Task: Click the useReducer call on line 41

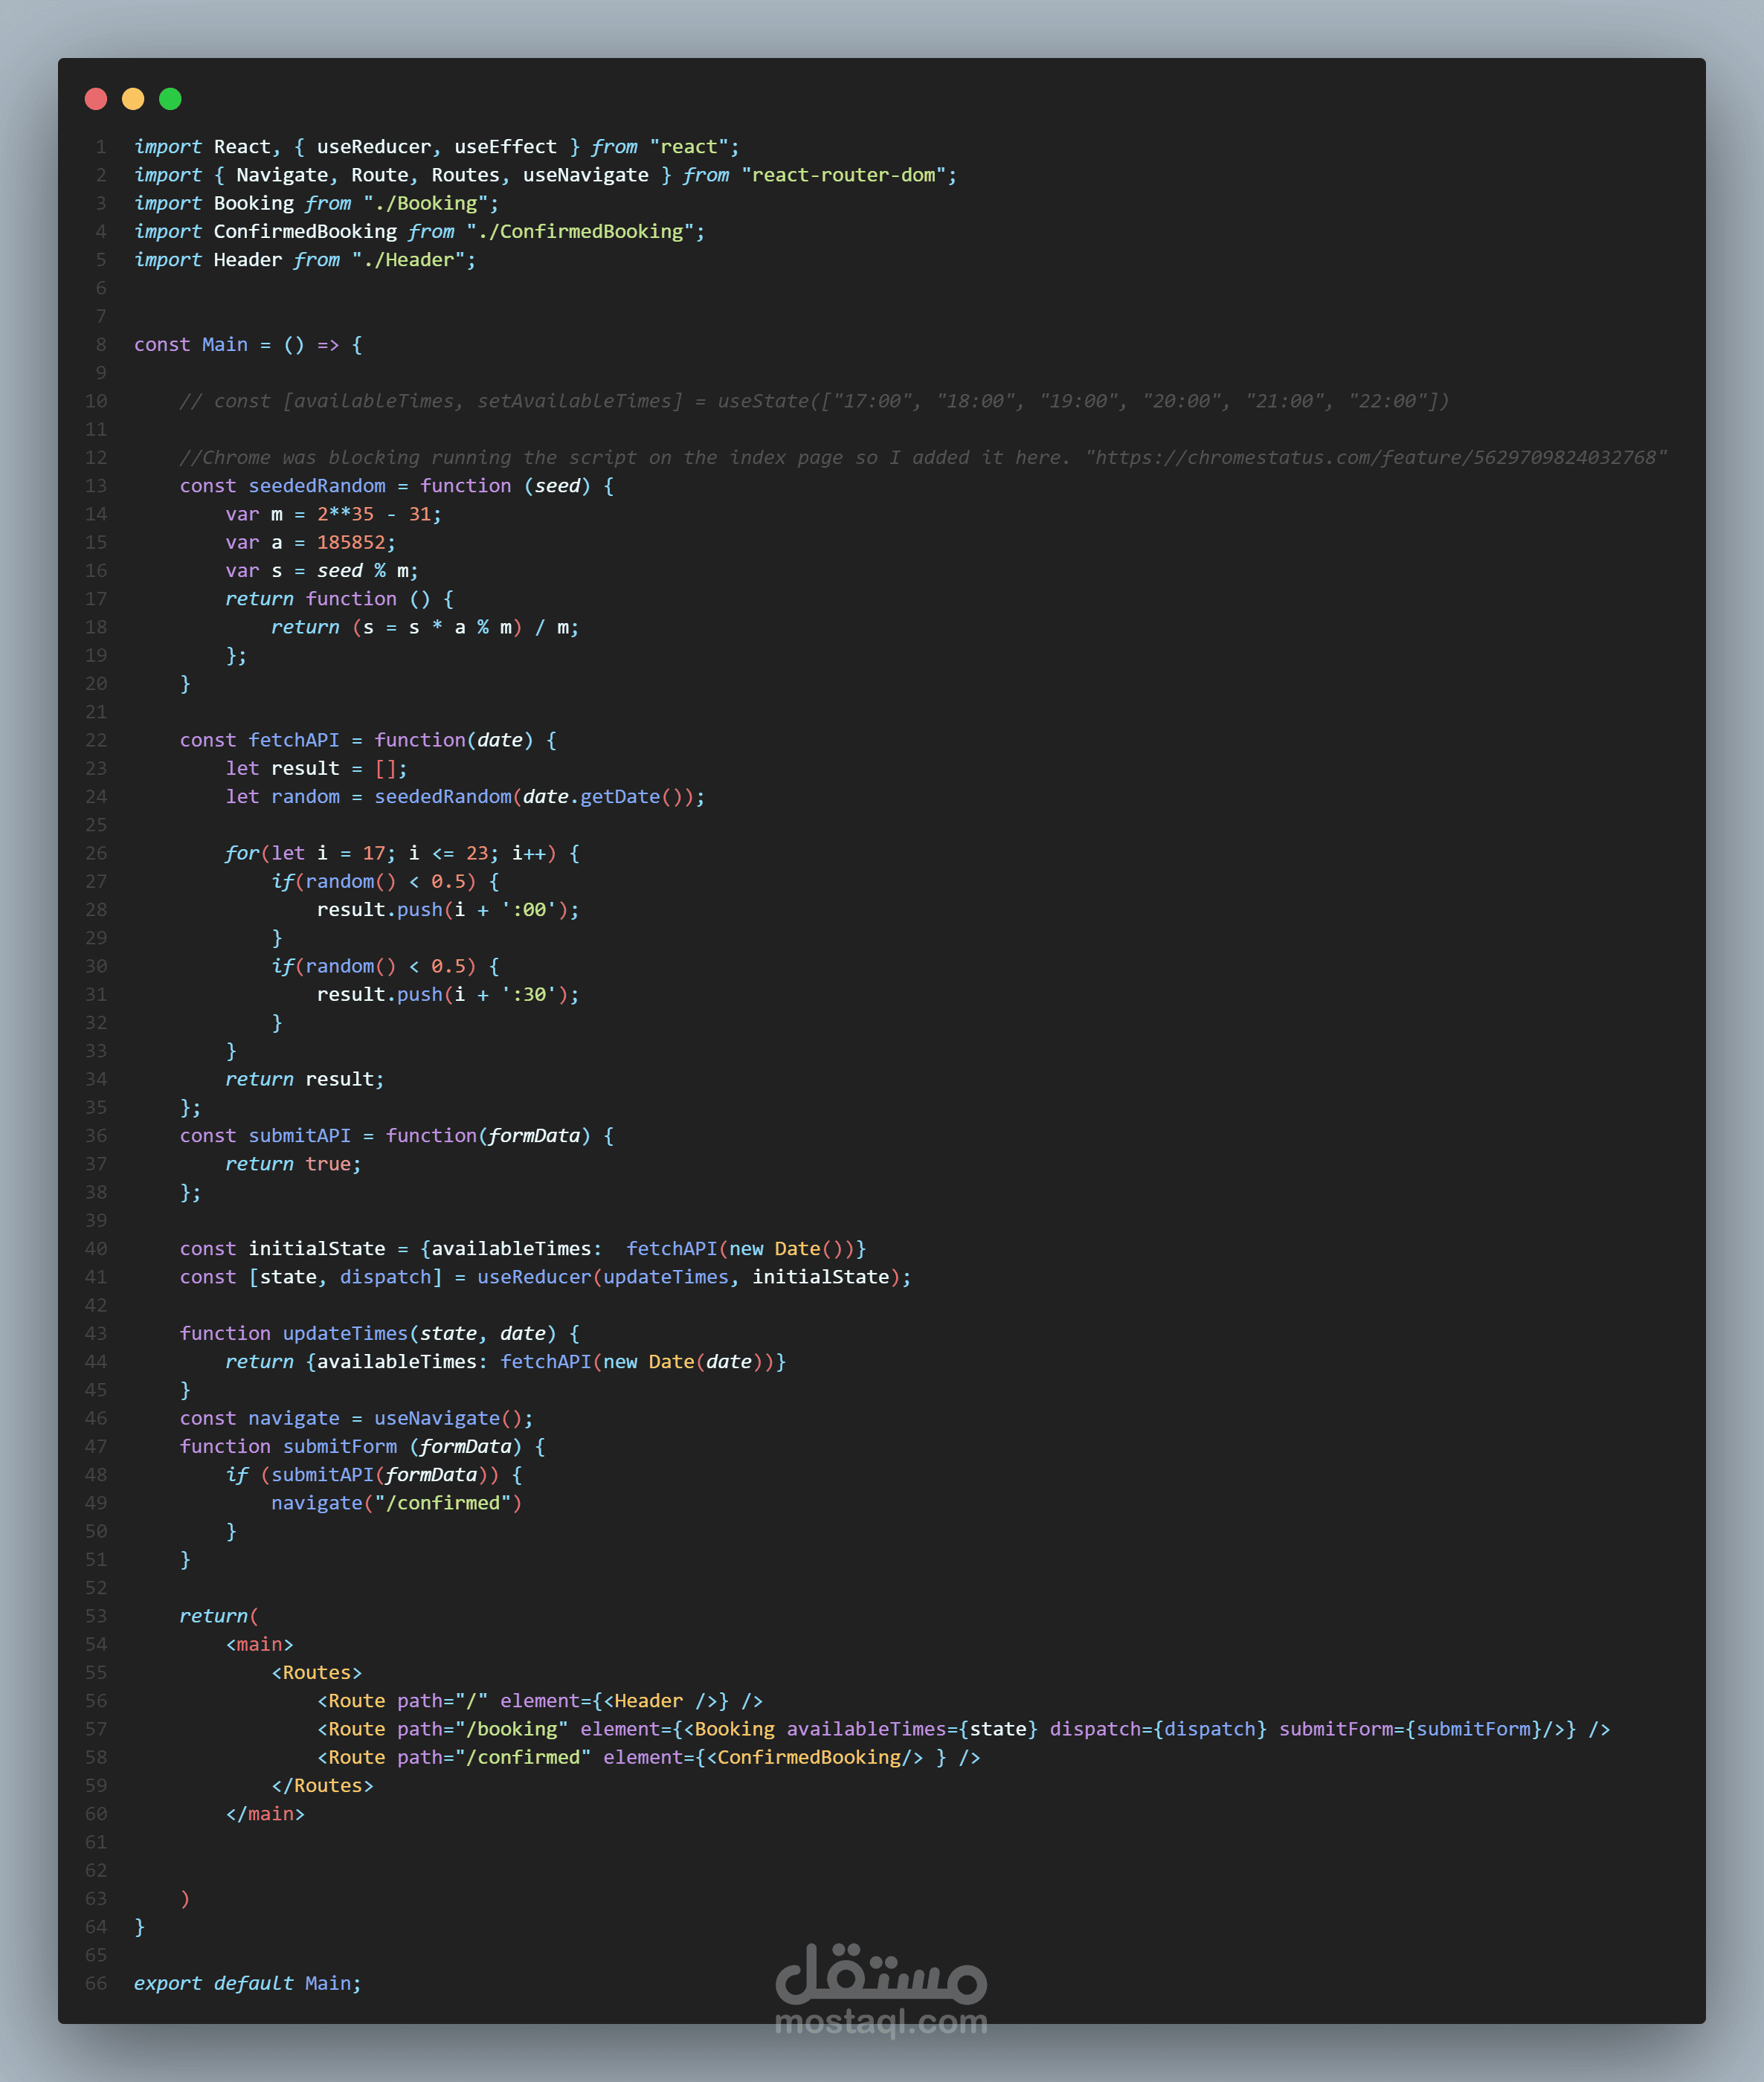Action: [x=694, y=1277]
